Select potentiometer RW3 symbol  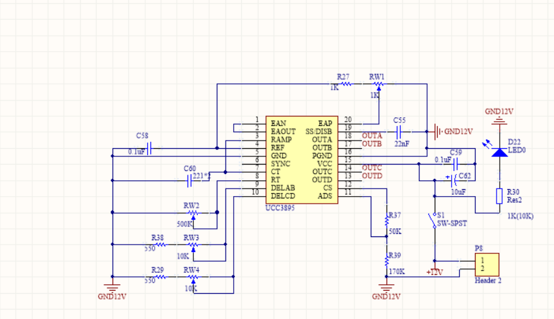tap(193, 246)
